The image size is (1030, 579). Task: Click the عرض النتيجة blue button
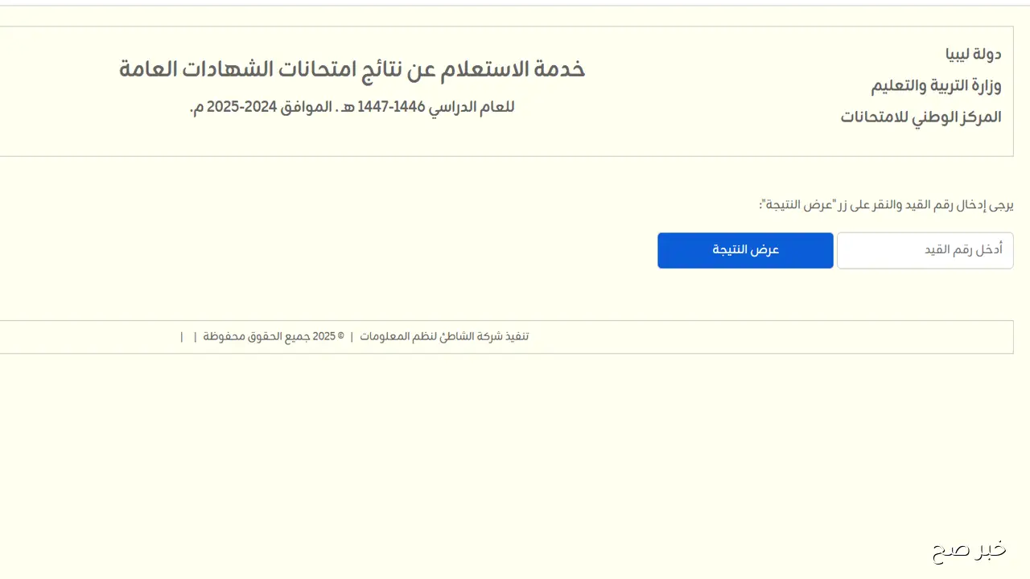pos(745,250)
